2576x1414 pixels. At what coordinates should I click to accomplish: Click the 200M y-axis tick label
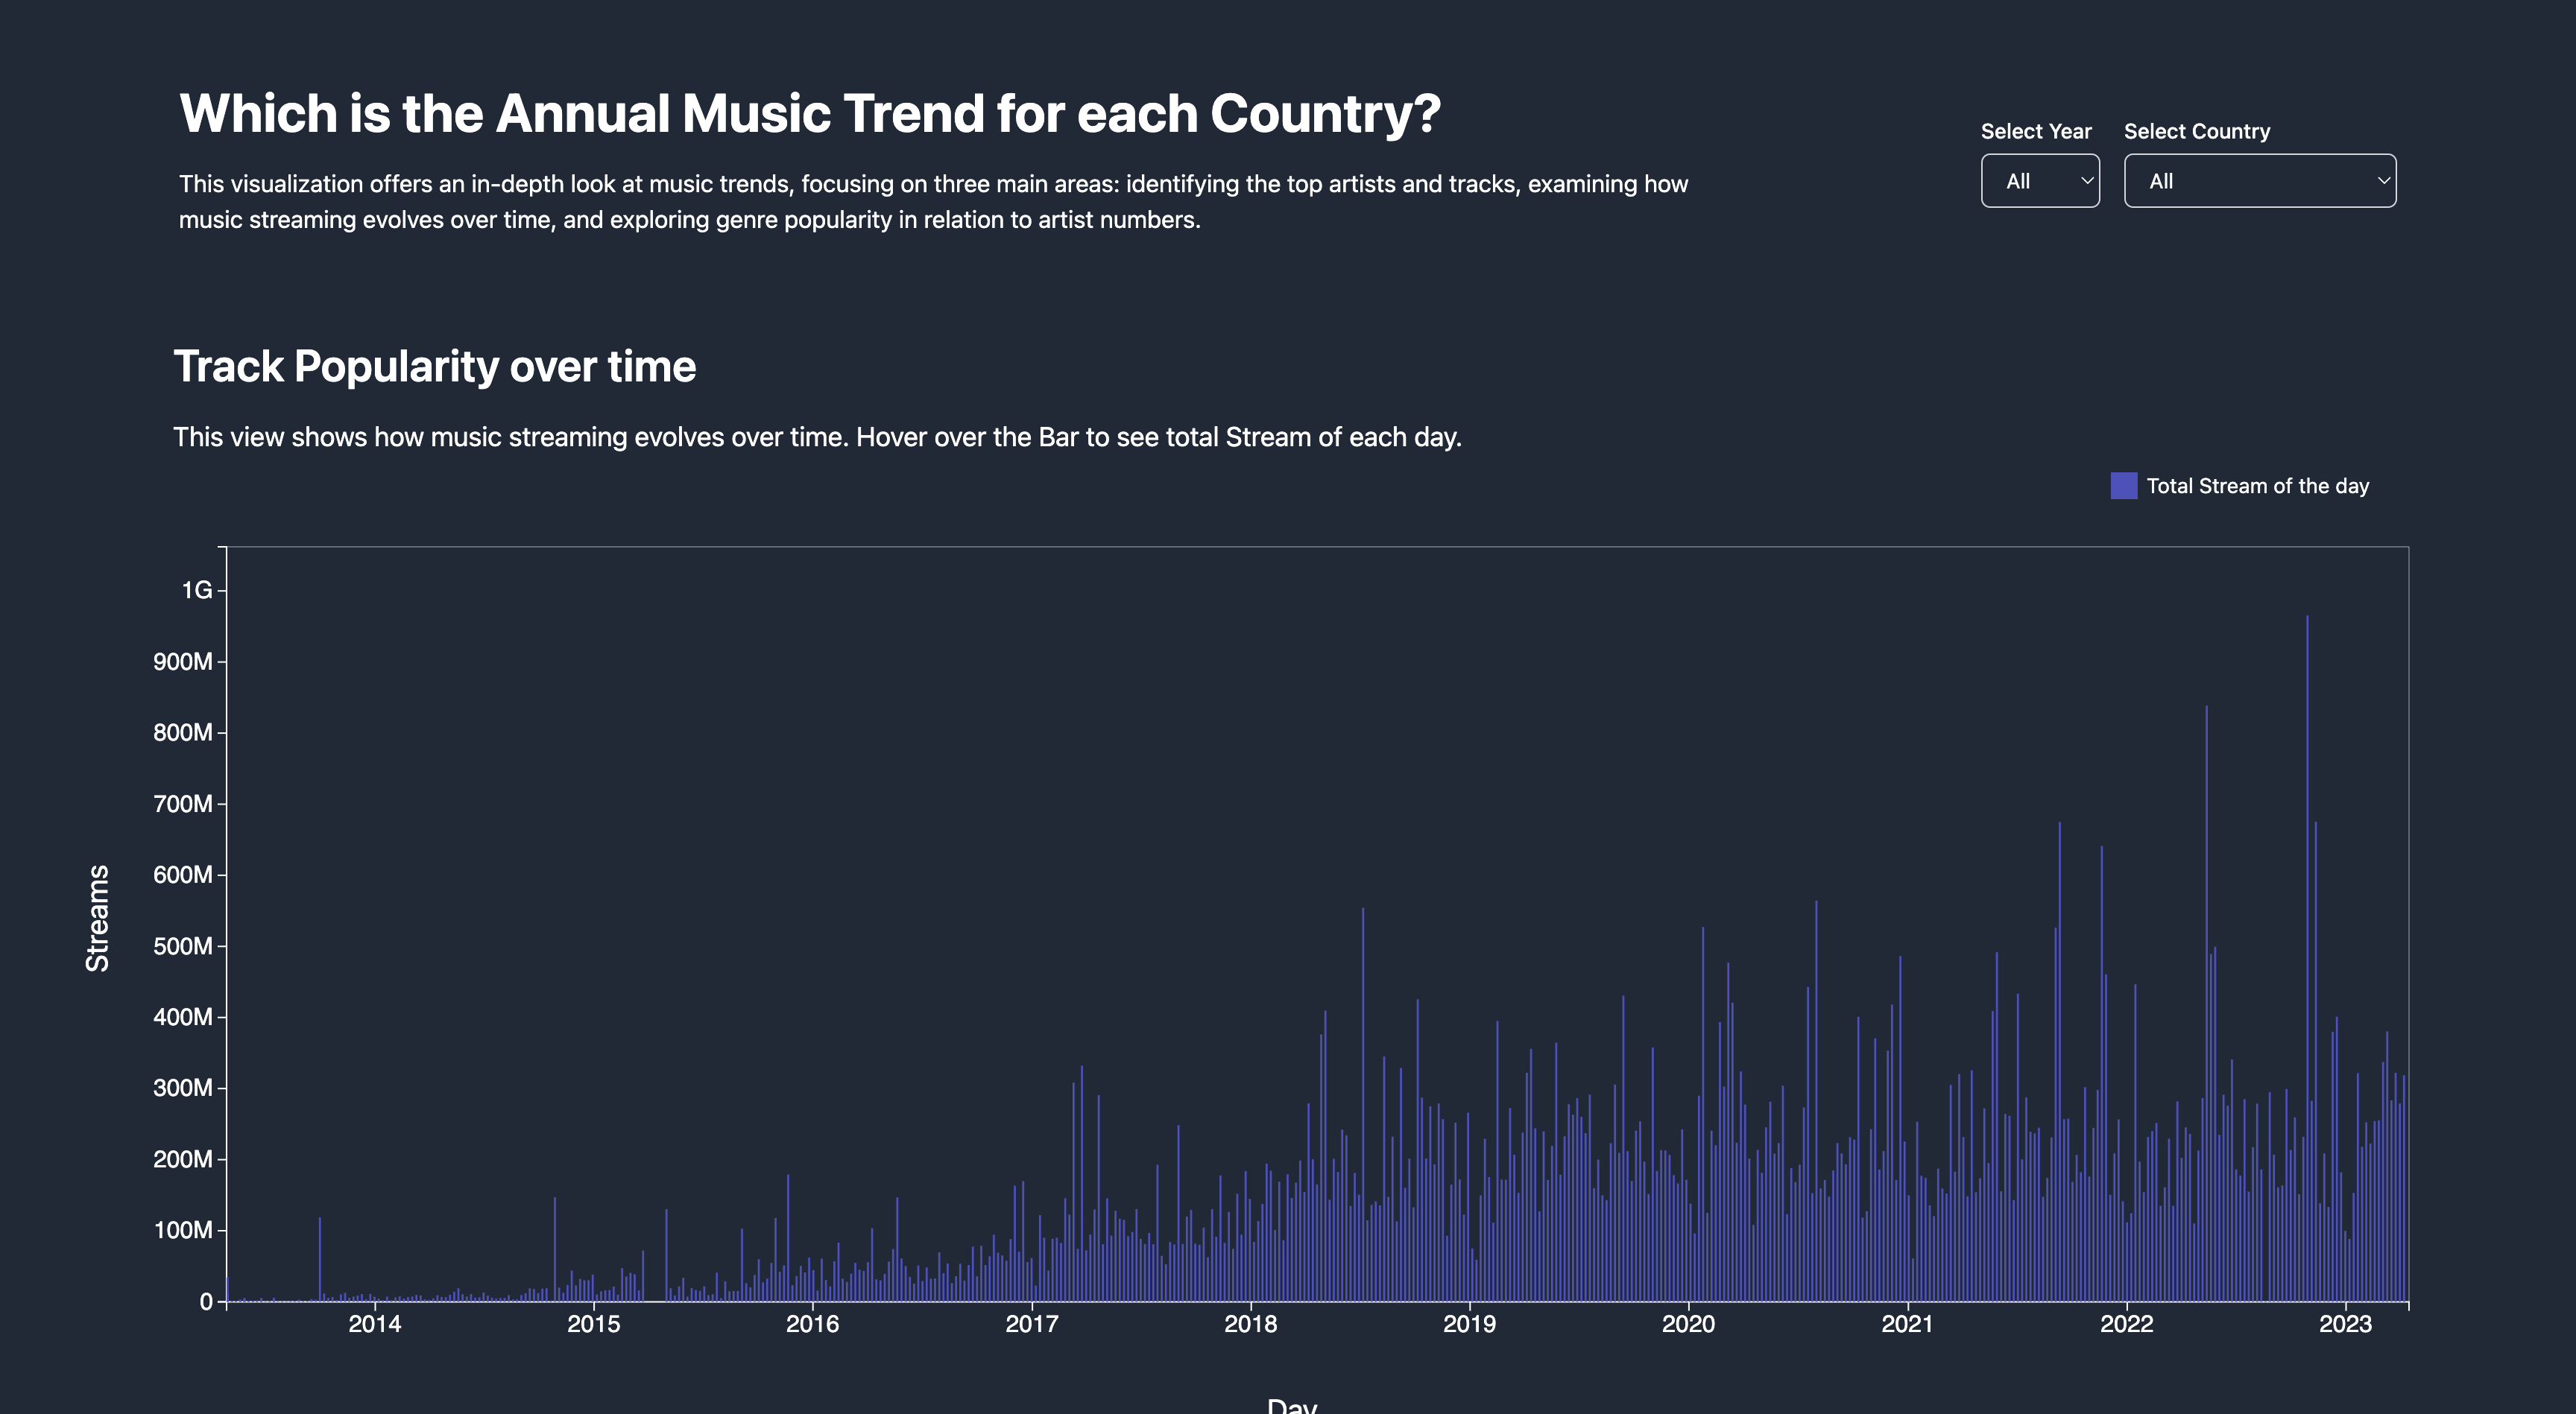183,1159
